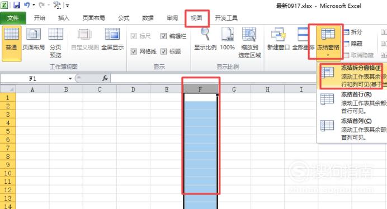Select column A header
The height and width of the screenshot is (209, 387).
pos(32,89)
